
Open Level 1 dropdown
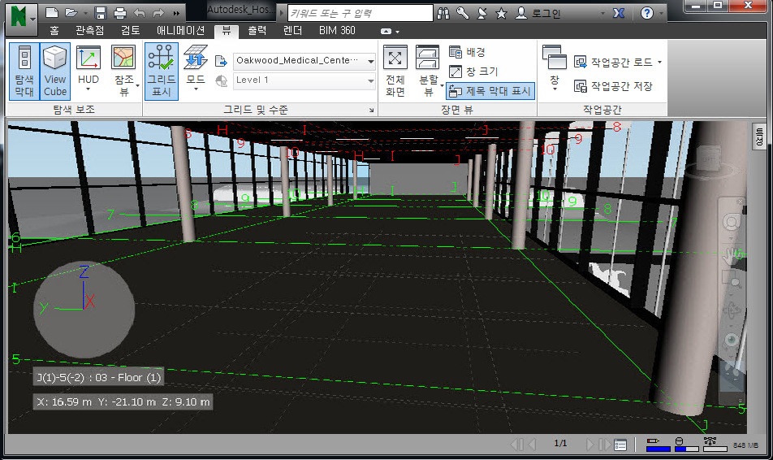304,80
